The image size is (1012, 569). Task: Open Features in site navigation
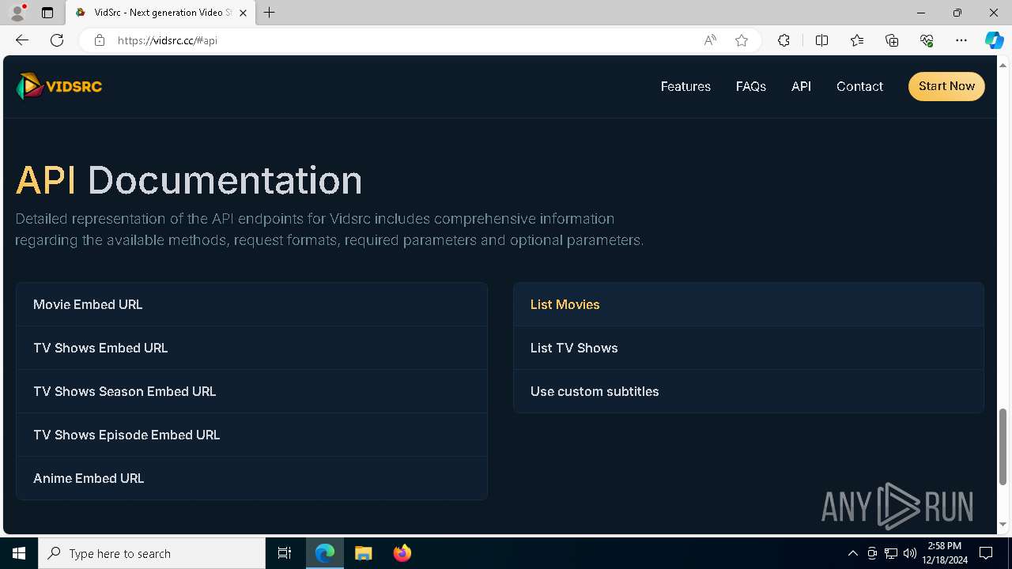coord(685,86)
